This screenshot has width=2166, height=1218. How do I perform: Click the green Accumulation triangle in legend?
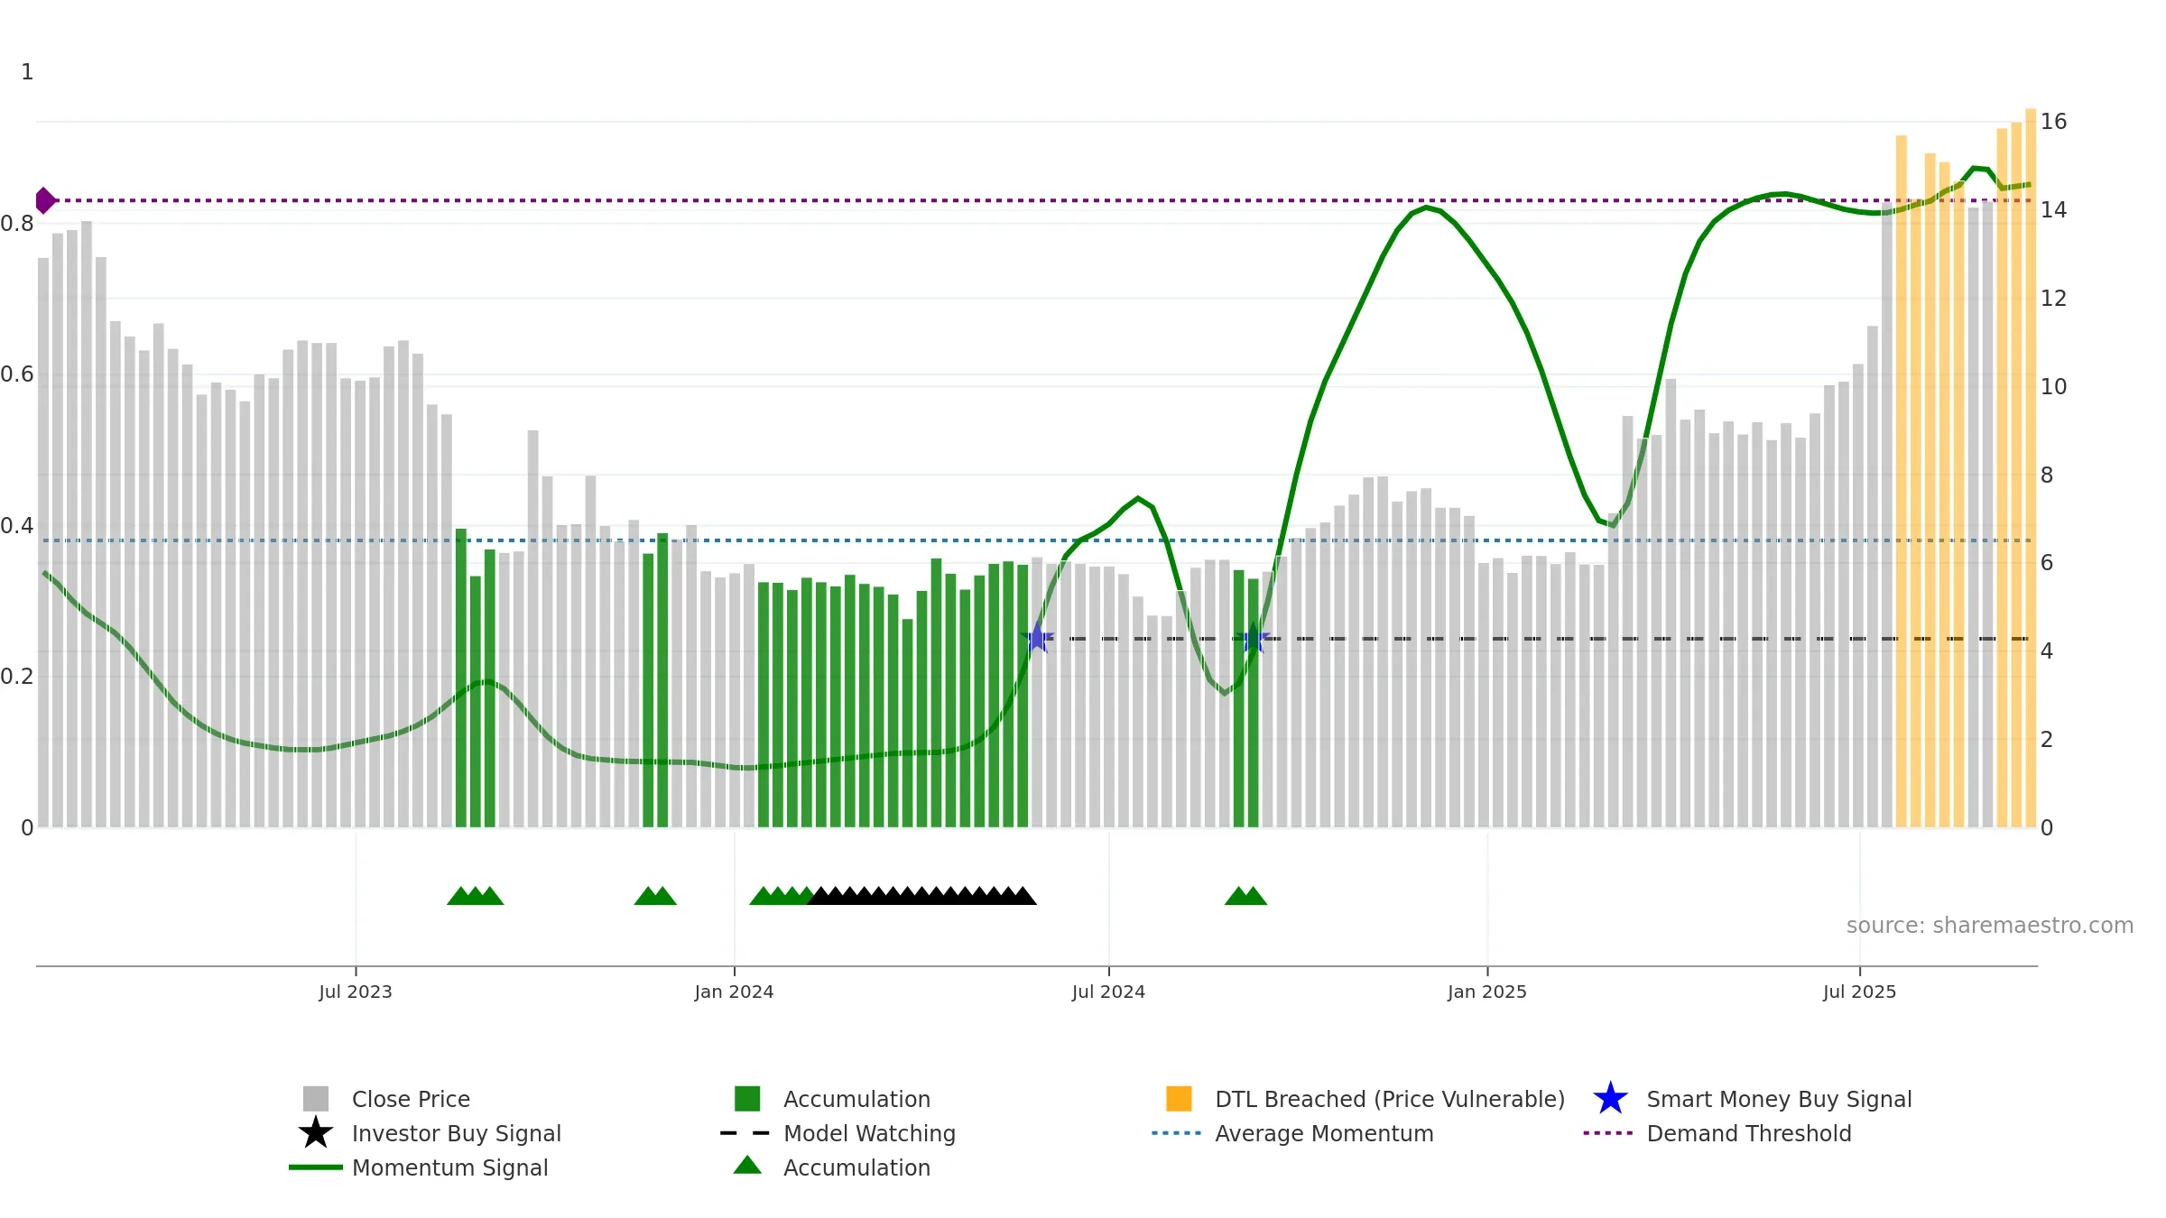click(747, 1166)
